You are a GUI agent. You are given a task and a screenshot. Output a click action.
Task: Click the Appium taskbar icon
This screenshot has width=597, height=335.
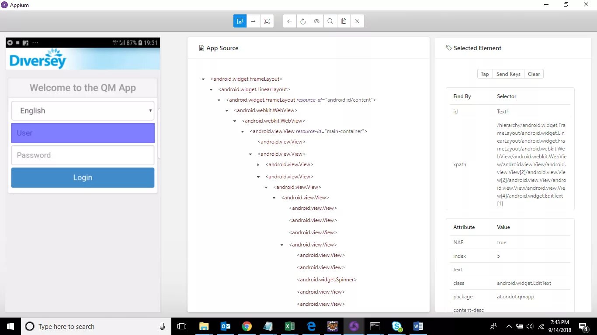point(354,326)
